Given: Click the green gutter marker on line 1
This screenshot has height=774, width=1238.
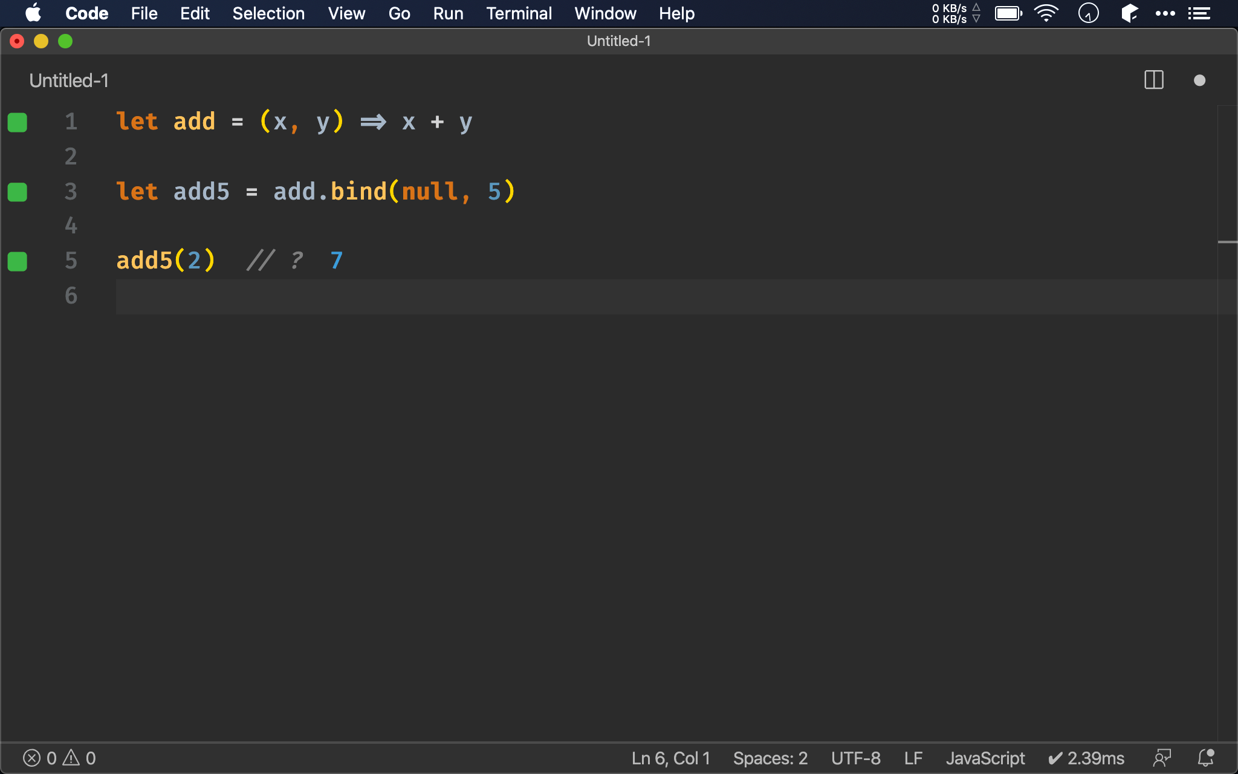Looking at the screenshot, I should (x=18, y=122).
